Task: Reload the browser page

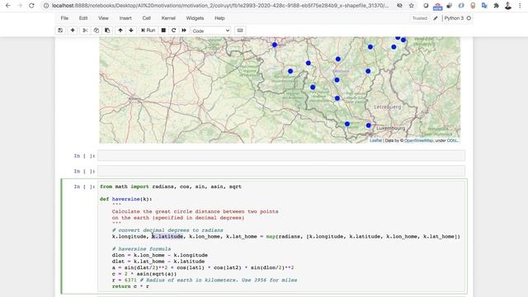Action: click(x=31, y=6)
